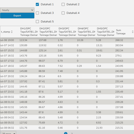Image resolution: width=134 pixels, height=134 pixels.
Task: Click the DH3/OPC Tonnage column header
Action: [x=67, y=32]
